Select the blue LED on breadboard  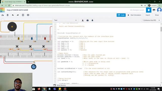click(32, 38)
